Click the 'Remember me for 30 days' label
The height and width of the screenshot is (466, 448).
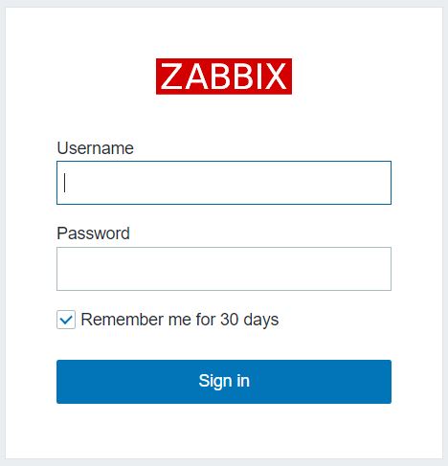(x=180, y=320)
